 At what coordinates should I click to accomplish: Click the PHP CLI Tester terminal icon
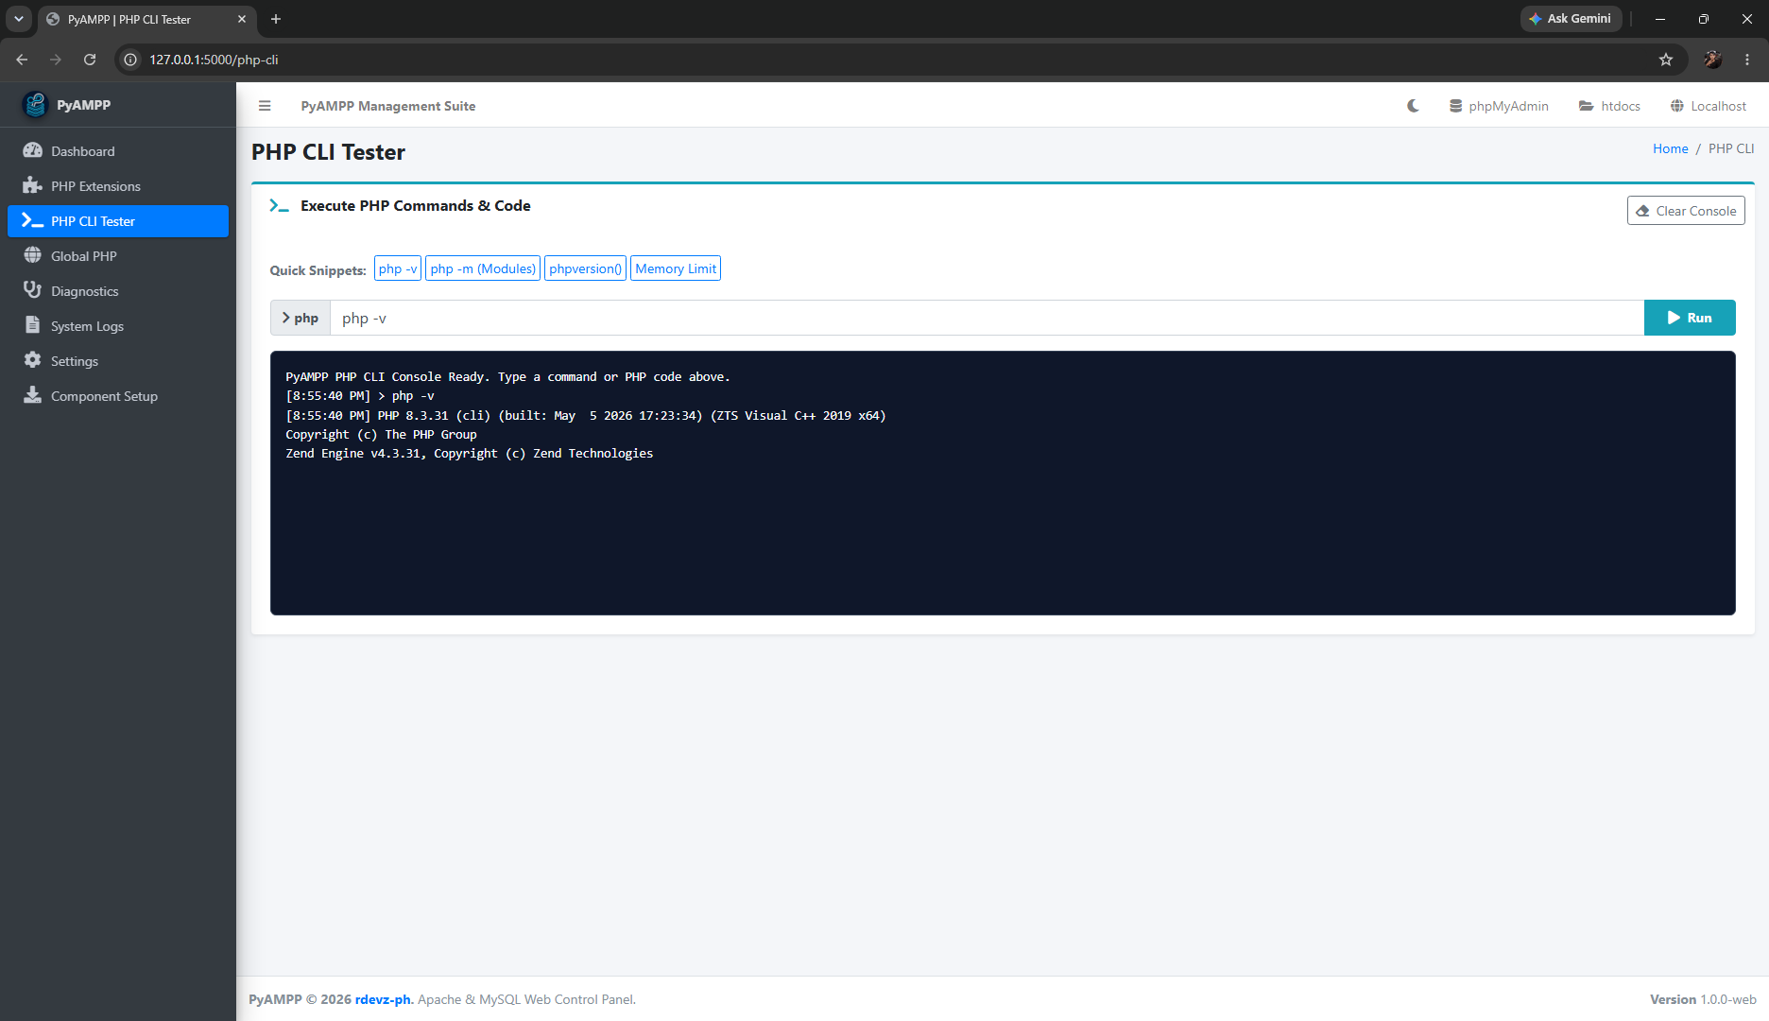[33, 220]
